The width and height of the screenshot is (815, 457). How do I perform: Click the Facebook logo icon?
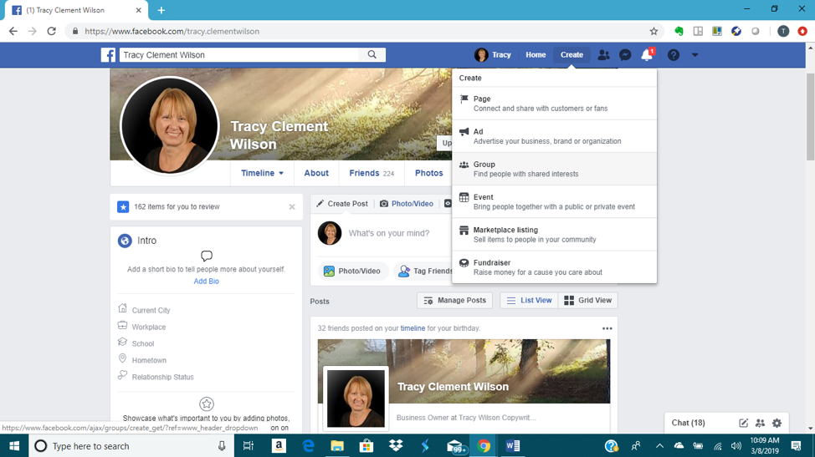[x=108, y=55]
